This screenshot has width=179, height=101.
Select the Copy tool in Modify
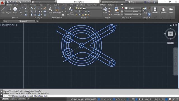coord(32,12)
